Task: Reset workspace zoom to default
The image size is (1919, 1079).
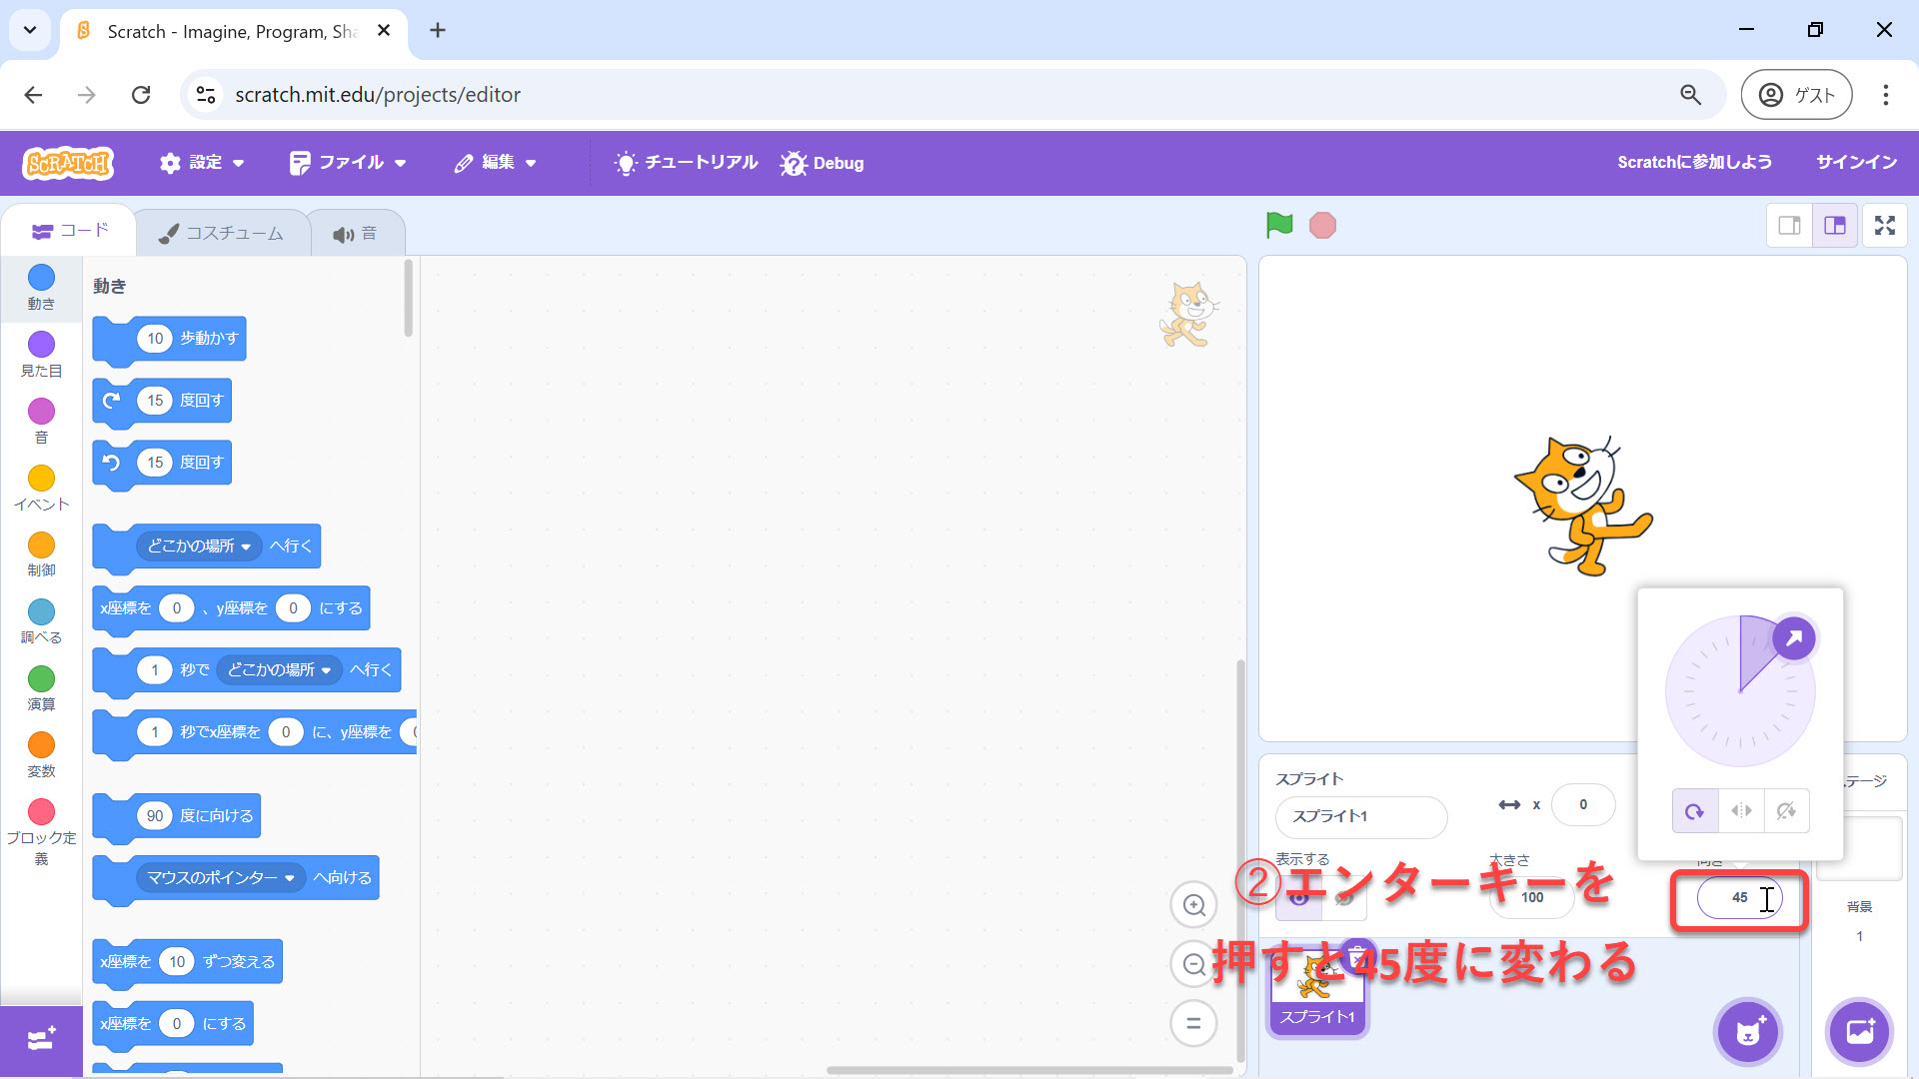Action: [x=1194, y=1024]
